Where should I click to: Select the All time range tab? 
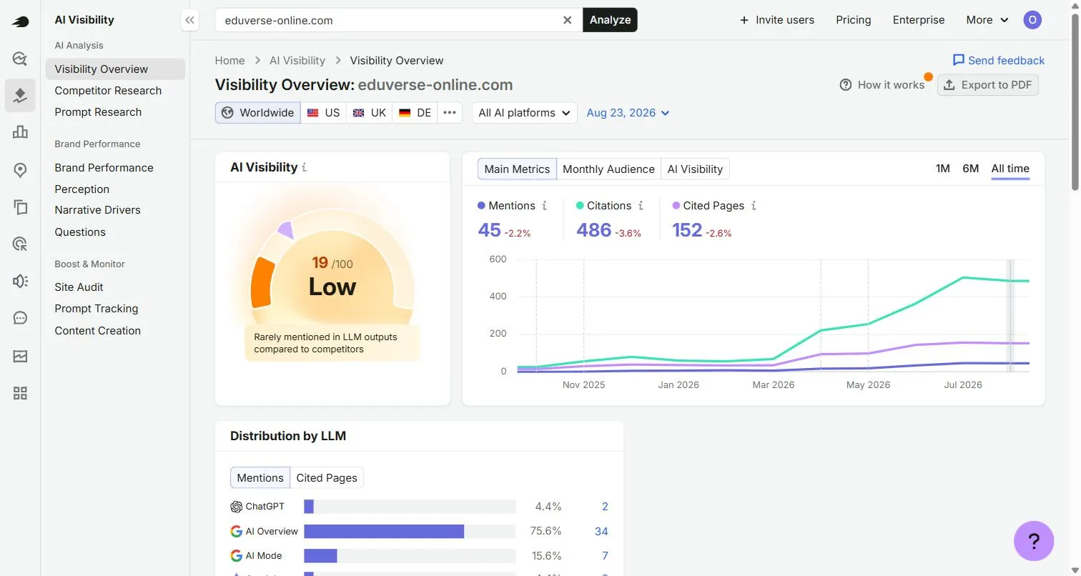(1010, 169)
